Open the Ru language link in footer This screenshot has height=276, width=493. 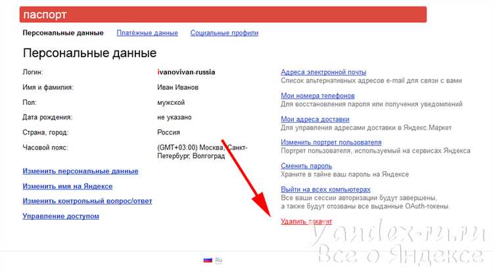tap(219, 260)
